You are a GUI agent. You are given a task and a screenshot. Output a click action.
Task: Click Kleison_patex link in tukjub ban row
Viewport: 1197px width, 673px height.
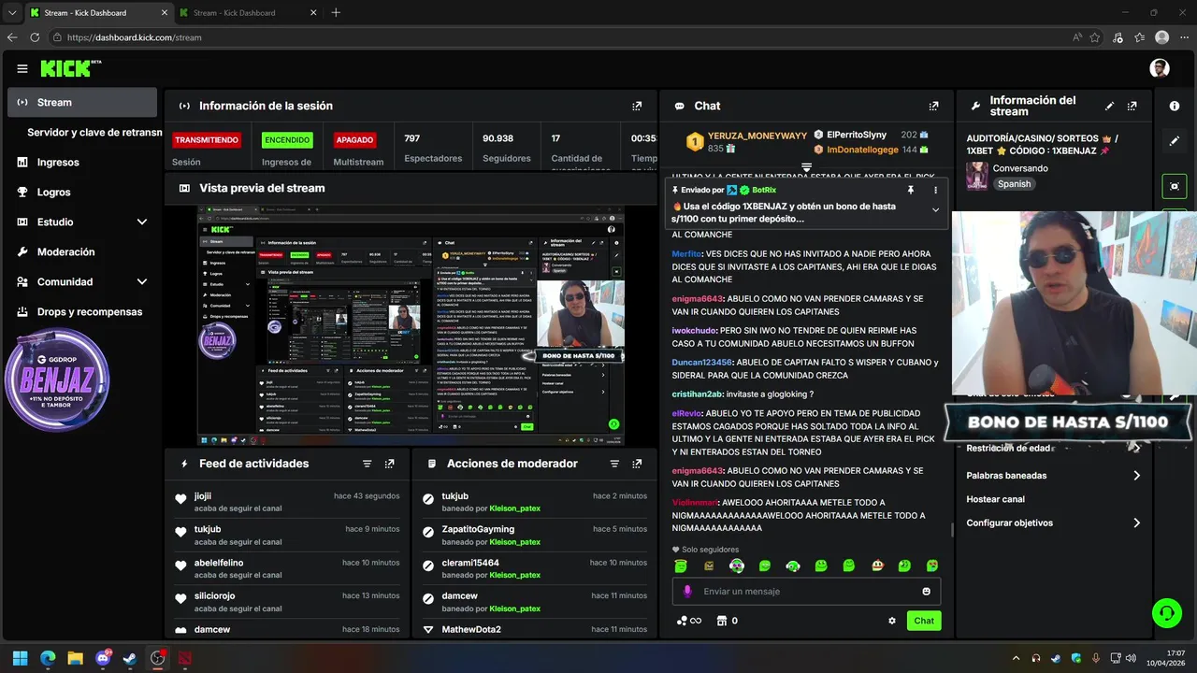pos(514,508)
